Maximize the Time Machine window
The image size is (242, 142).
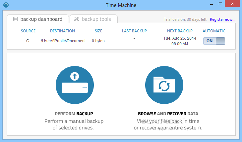pyautogui.click(x=220, y=4)
